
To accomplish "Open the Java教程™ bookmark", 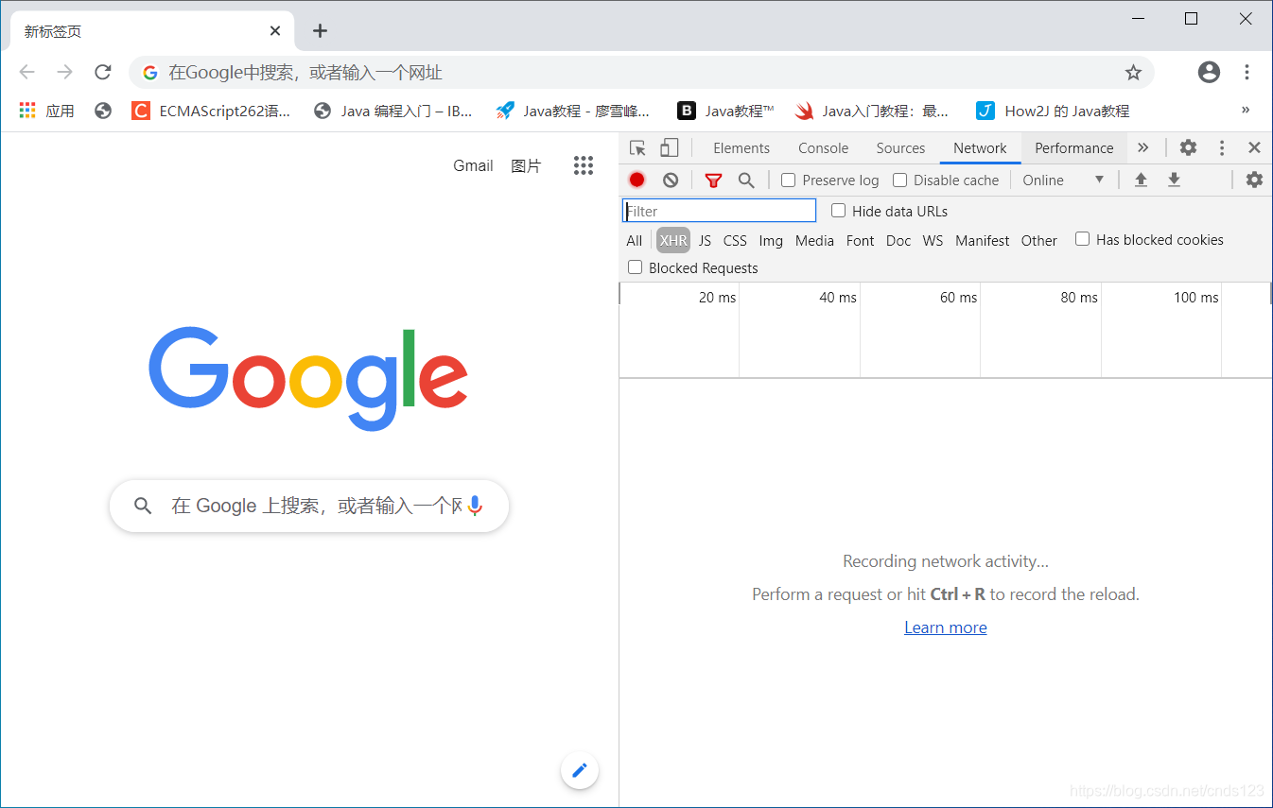I will tap(726, 111).
